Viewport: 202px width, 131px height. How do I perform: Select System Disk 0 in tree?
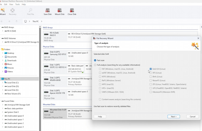coord(11,112)
